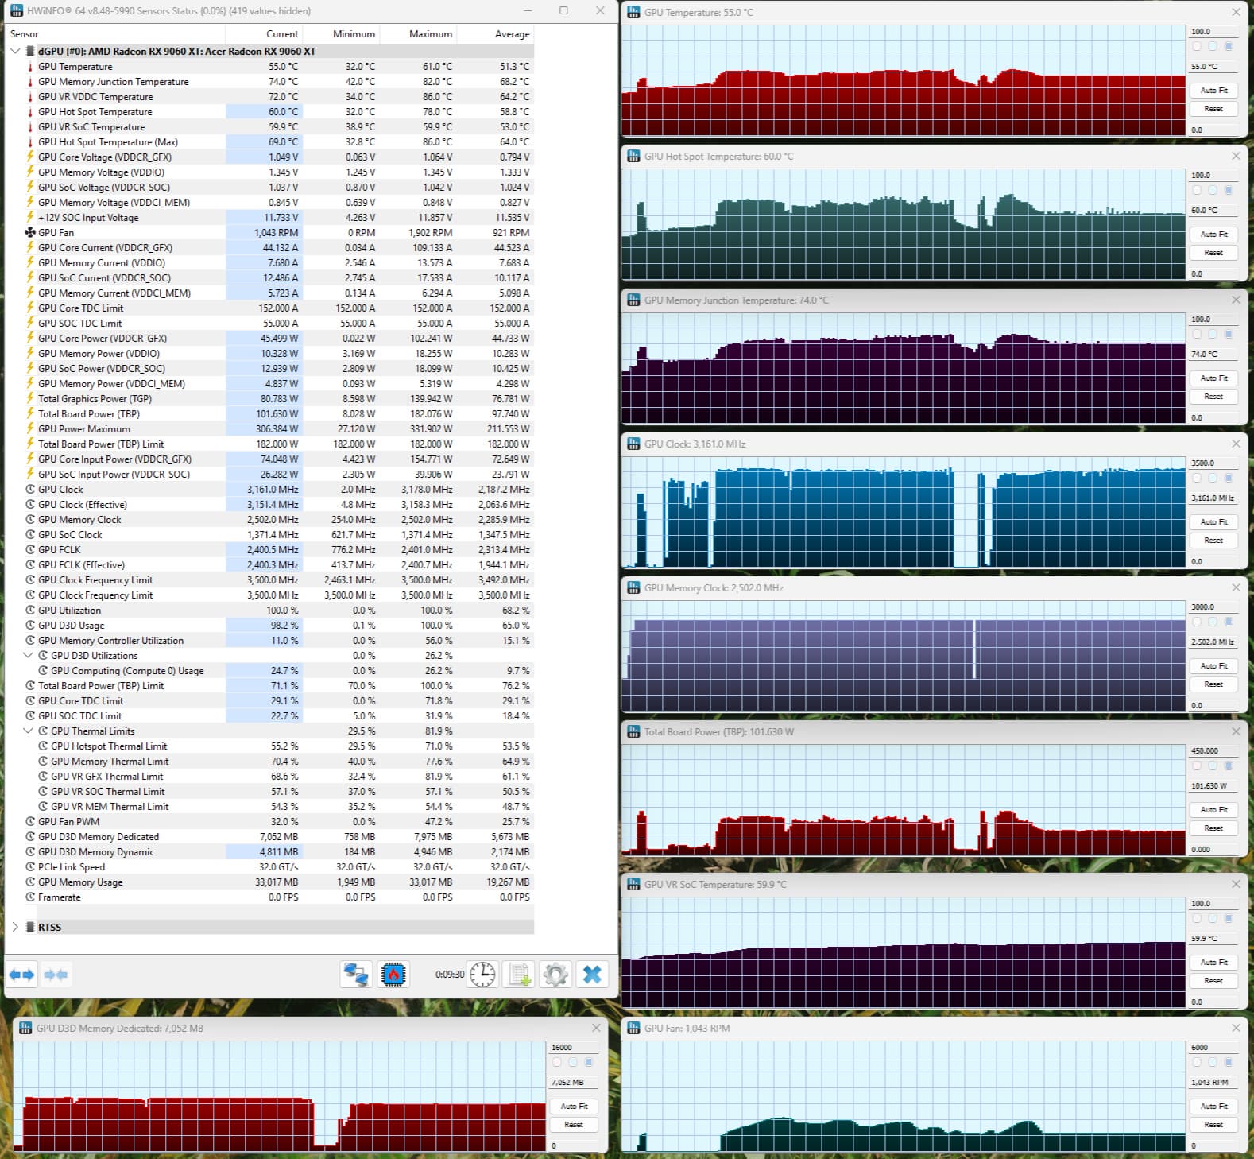Click the expand-columns double arrow toolbar icon

pyautogui.click(x=21, y=975)
